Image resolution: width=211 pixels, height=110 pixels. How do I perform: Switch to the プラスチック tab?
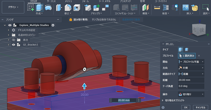[125, 1]
